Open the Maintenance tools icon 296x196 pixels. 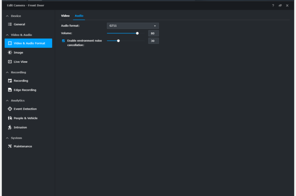click(10, 146)
